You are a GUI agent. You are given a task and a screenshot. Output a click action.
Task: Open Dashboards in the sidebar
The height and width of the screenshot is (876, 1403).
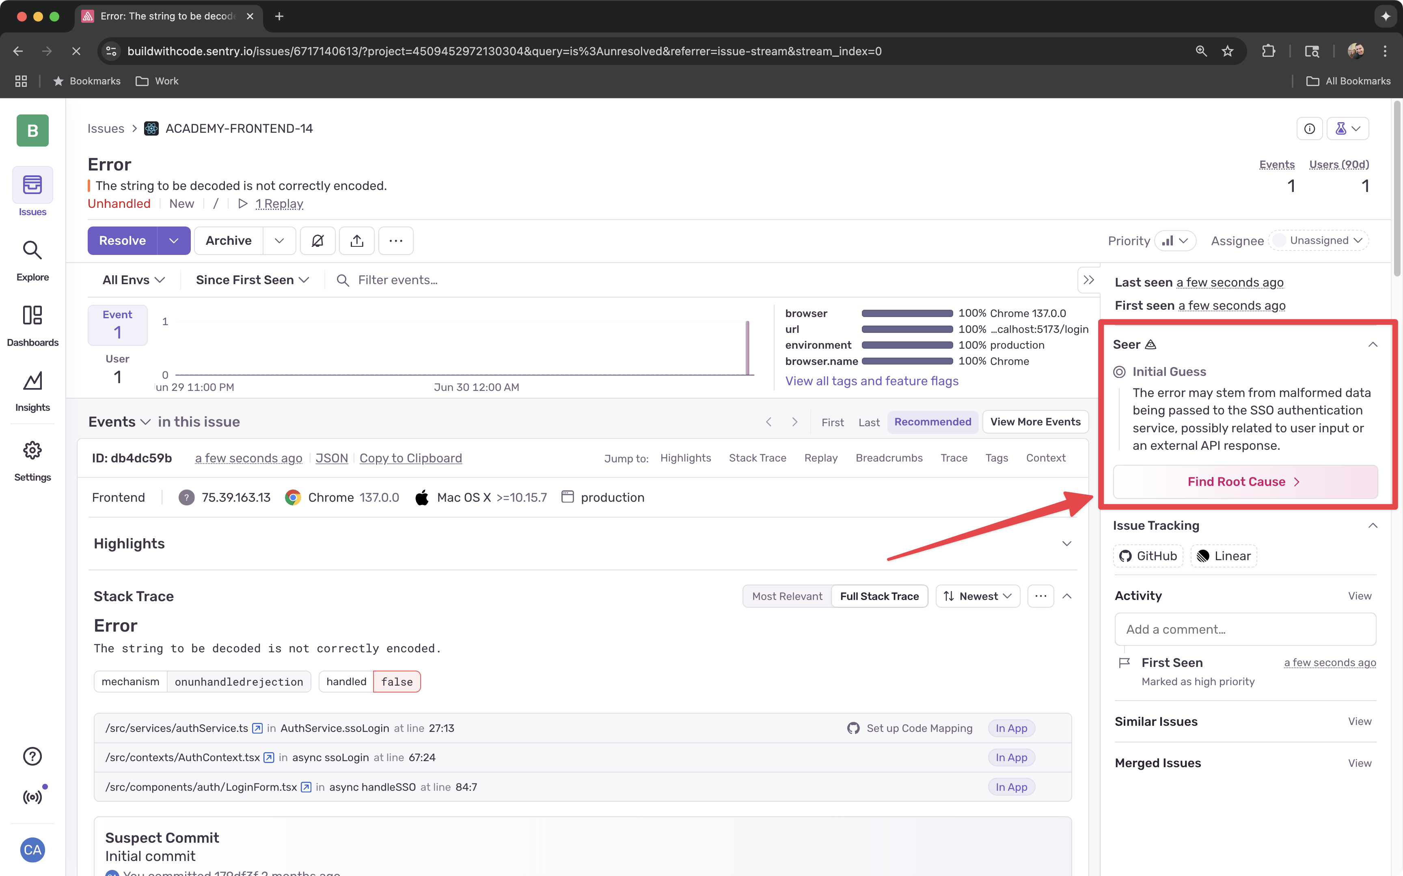32,326
